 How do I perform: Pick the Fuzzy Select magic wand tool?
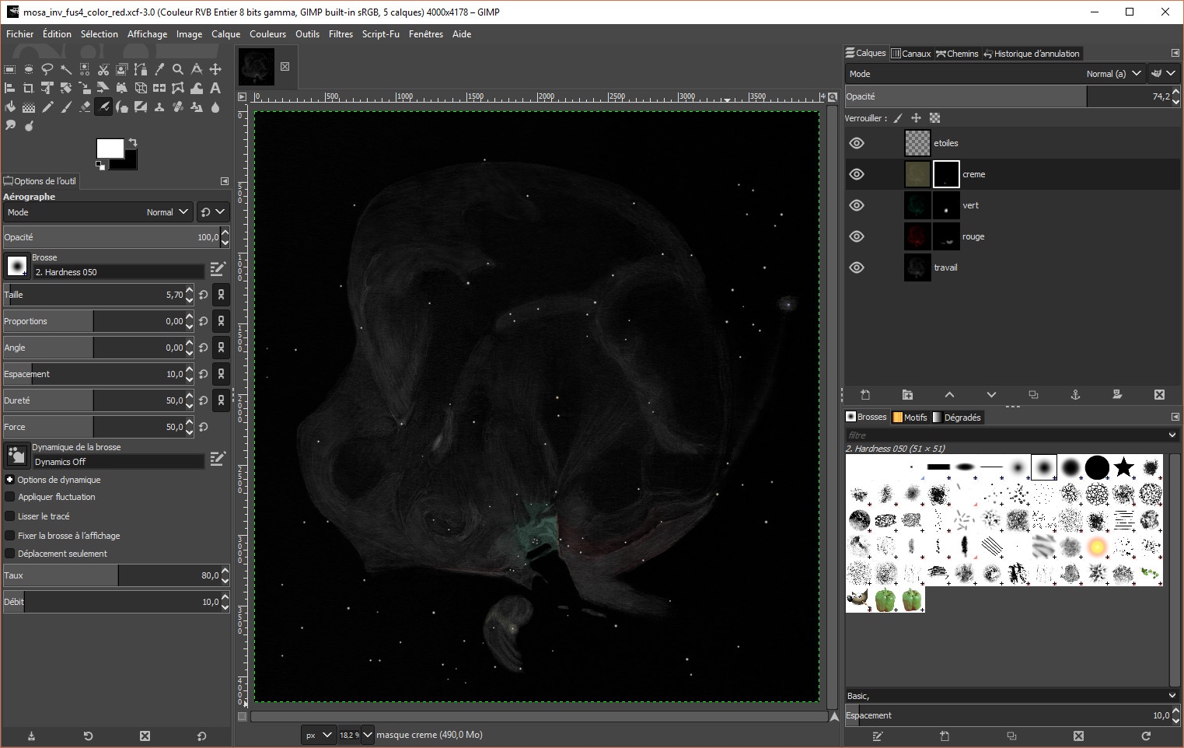[66, 69]
